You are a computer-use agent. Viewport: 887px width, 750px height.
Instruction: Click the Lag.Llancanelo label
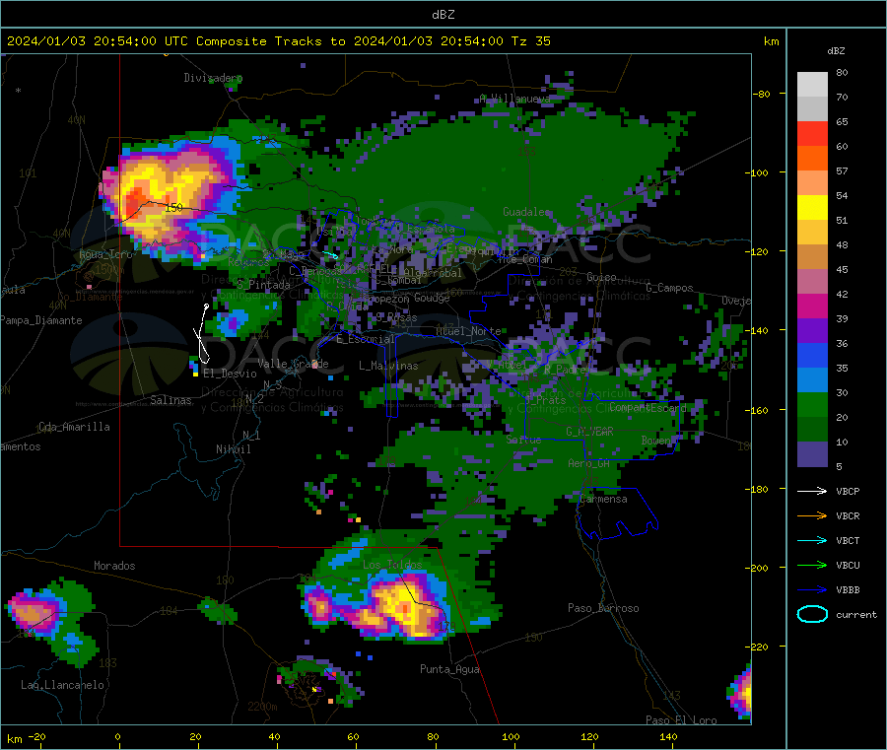[x=62, y=685]
